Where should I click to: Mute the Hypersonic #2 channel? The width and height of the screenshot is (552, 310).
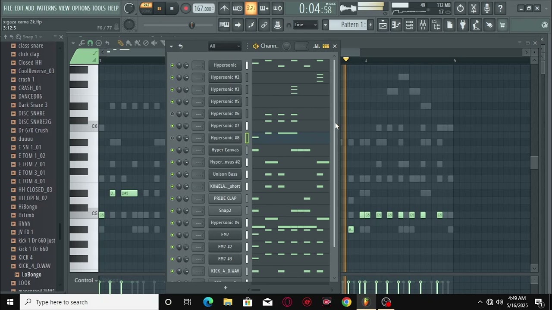[x=172, y=77]
